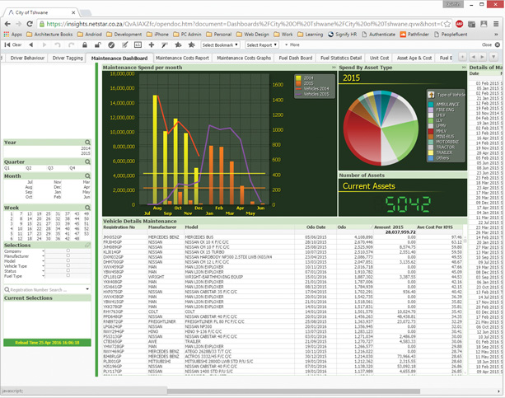Image resolution: width=505 pixels, height=398 pixels.
Task: Expand the Spend By Asset Type chart
Action: [464, 68]
